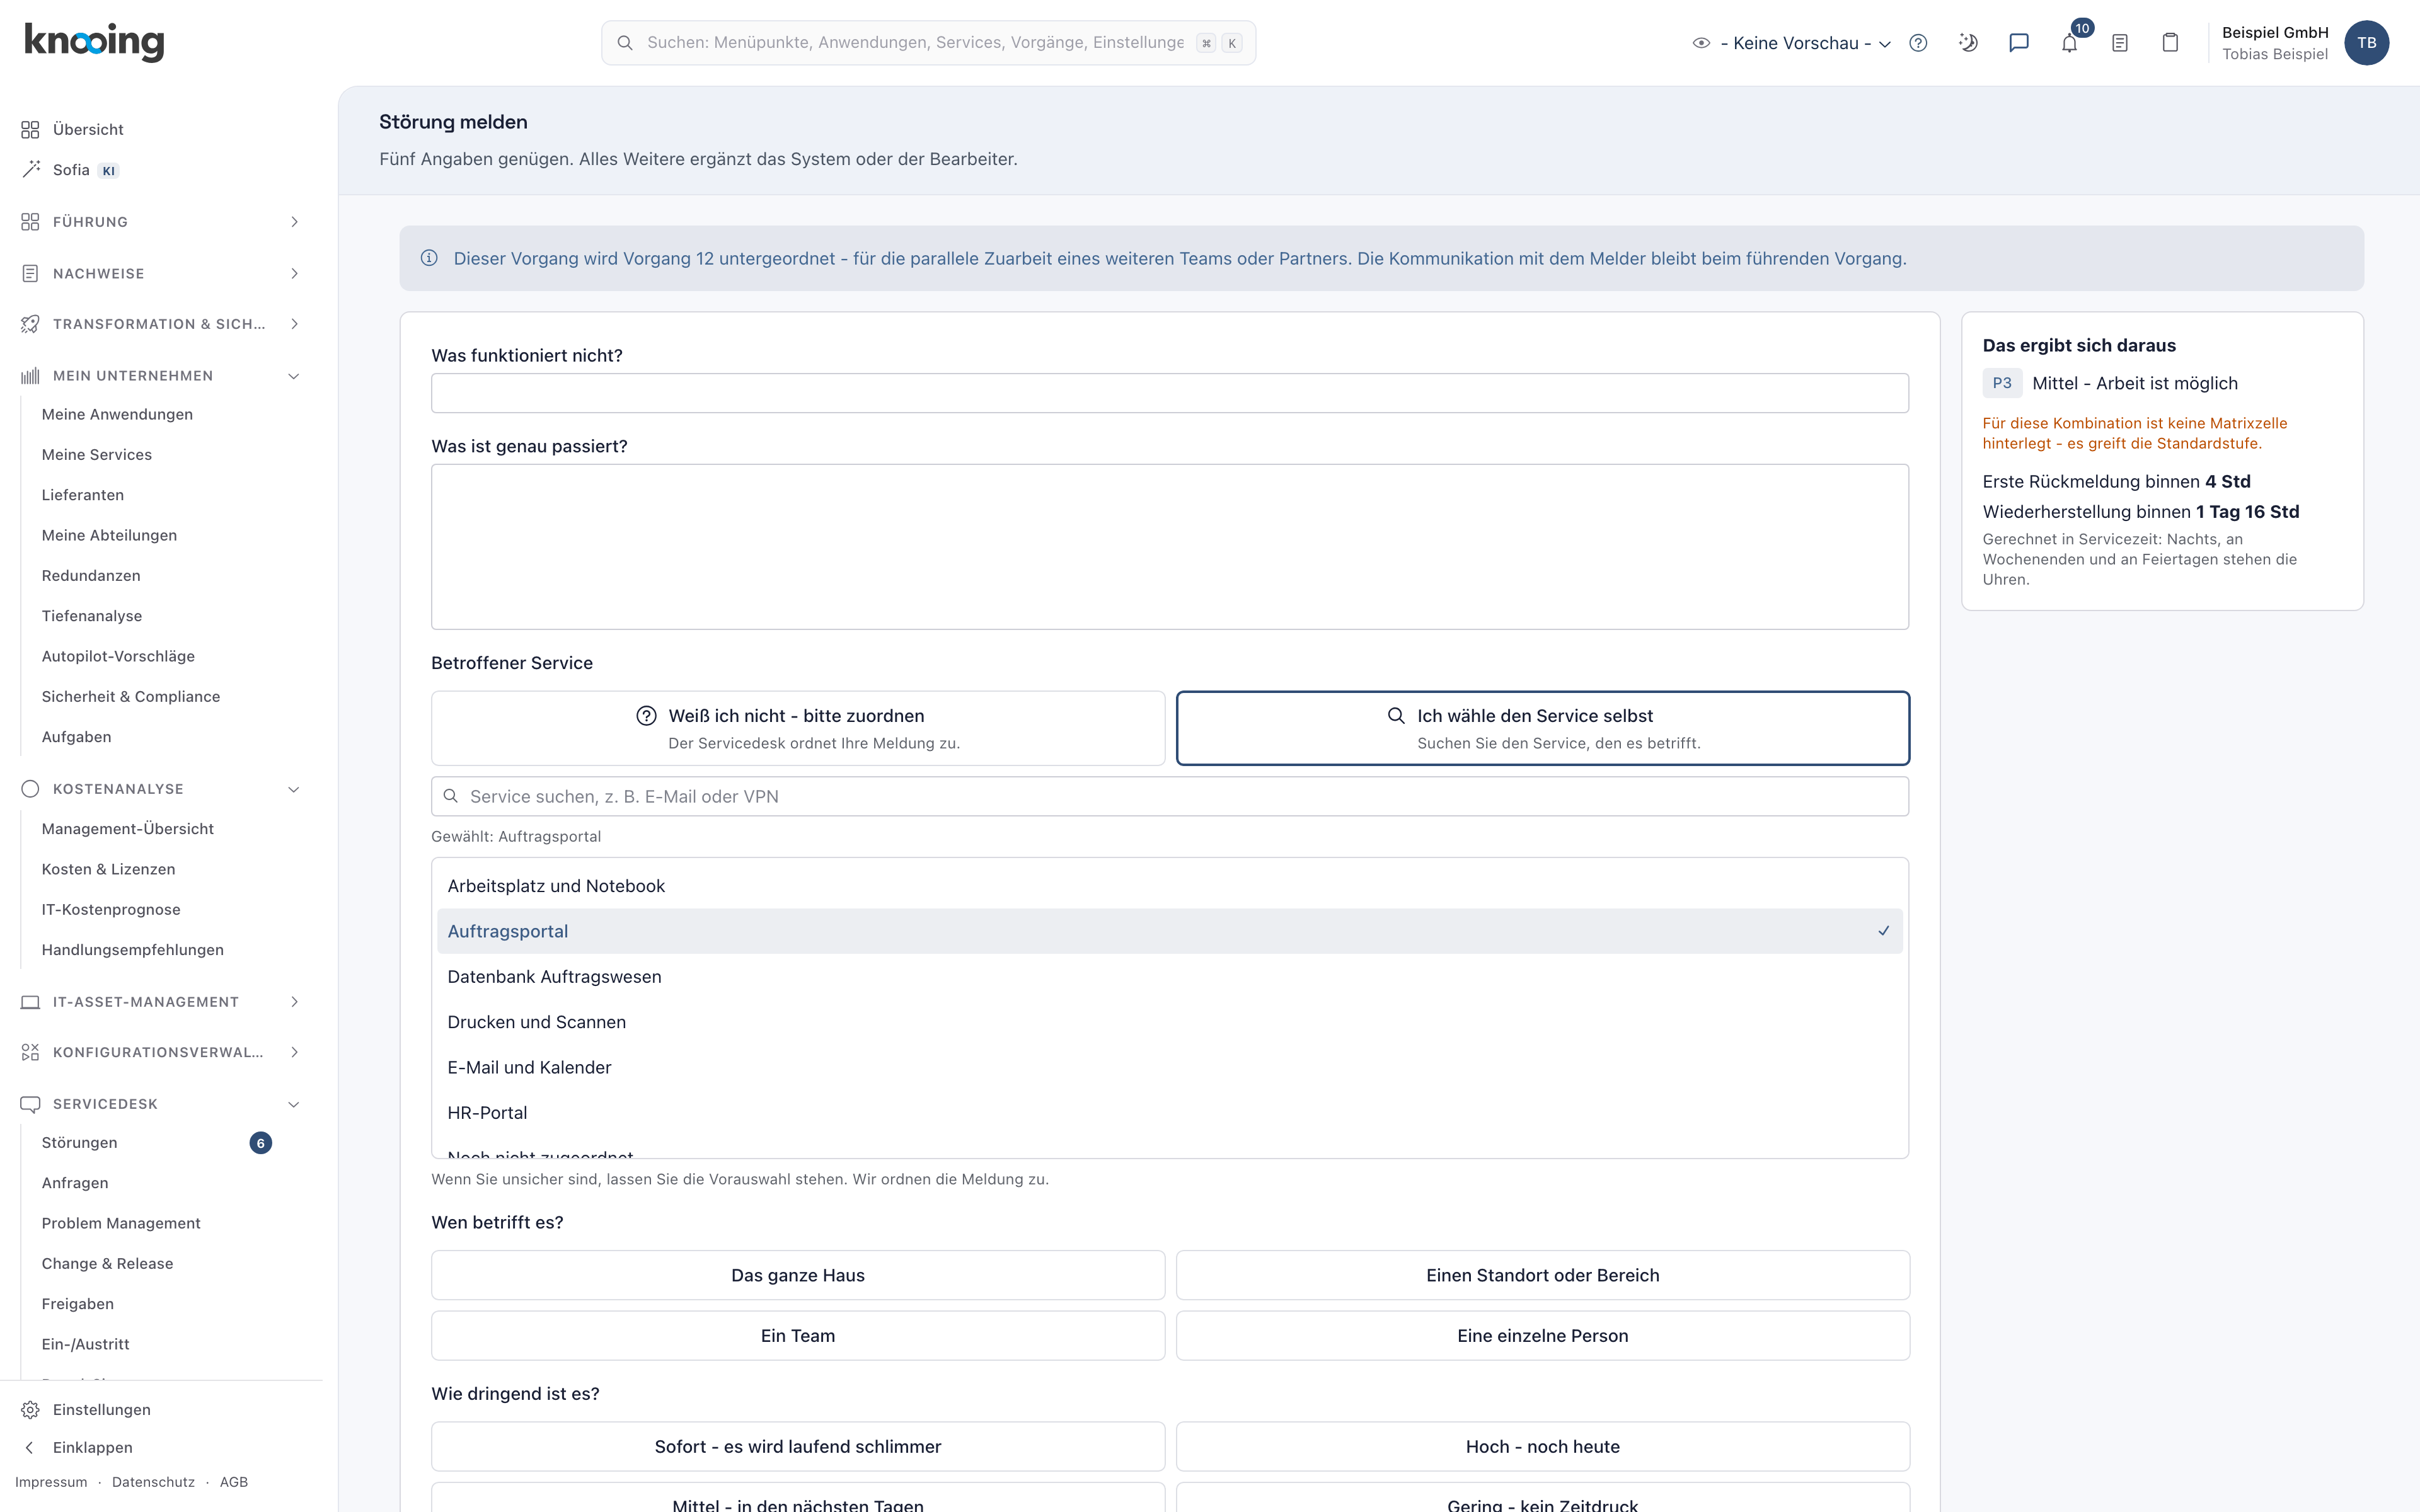This screenshot has width=2420, height=1512.
Task: Open the help question mark icon
Action: (x=1917, y=43)
